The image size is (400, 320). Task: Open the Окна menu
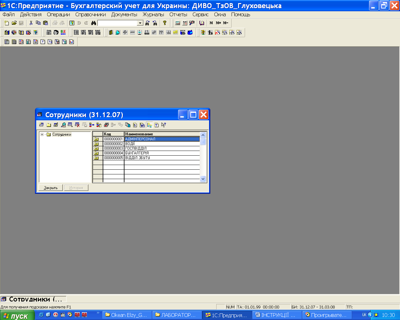220,14
